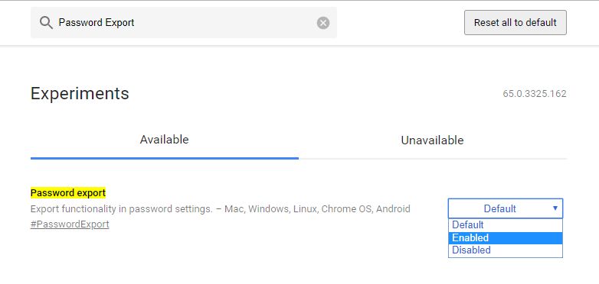Viewport: 599px width, 284px height.
Task: Switch to the Unavailable tab
Action: 433,140
